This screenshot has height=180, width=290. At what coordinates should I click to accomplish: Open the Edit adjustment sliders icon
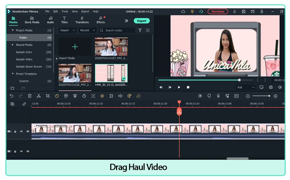(111, 96)
